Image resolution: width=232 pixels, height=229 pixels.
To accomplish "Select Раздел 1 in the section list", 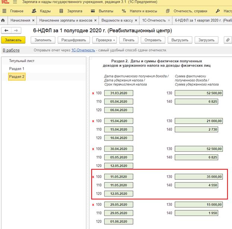I will (x=17, y=69).
